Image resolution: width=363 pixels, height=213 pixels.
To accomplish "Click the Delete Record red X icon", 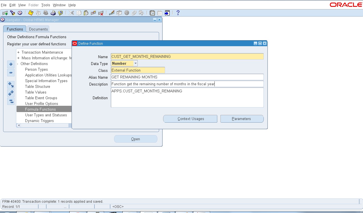I will click(x=101, y=13).
